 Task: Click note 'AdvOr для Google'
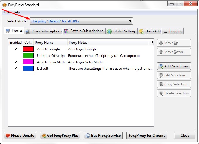click(x=82, y=49)
